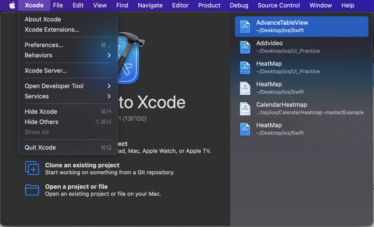
Task: Open the View menu
Action: [100, 5]
